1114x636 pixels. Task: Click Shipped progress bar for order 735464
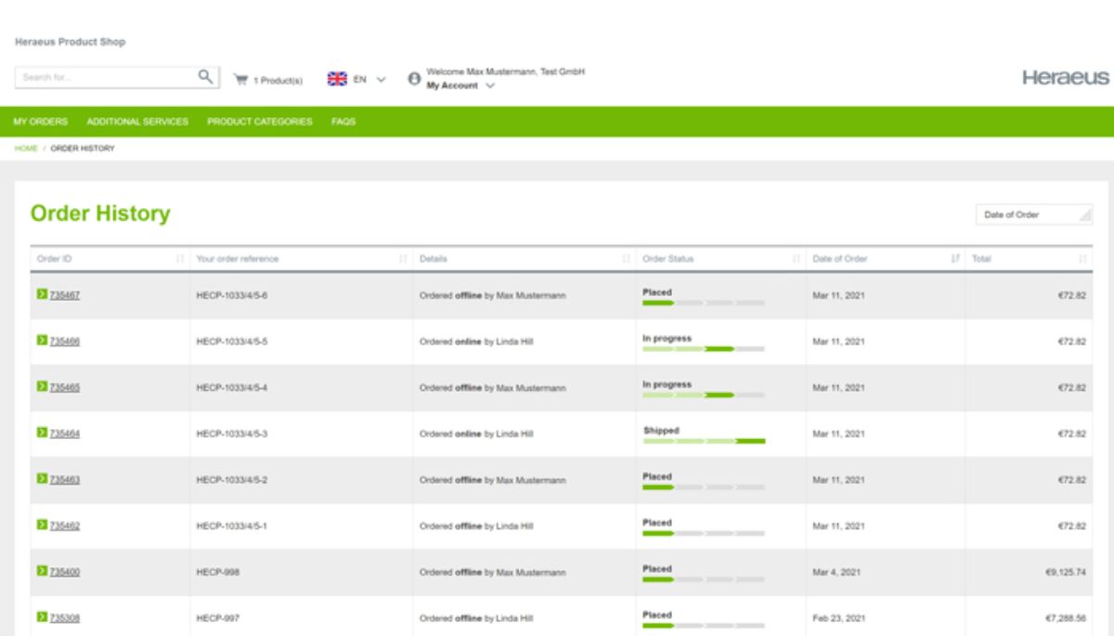click(704, 441)
